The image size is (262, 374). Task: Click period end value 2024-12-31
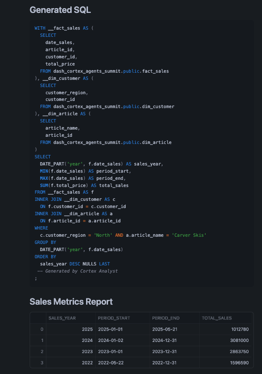(164, 341)
